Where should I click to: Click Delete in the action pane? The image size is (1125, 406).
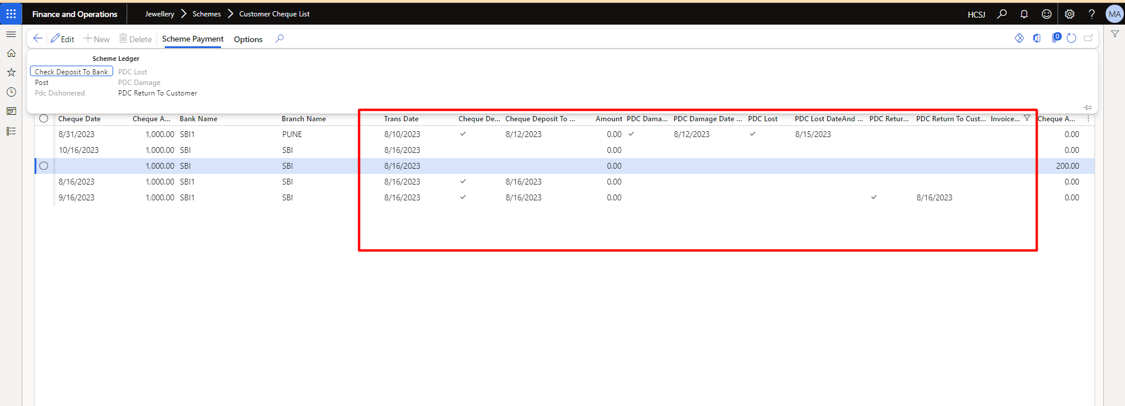coord(135,39)
